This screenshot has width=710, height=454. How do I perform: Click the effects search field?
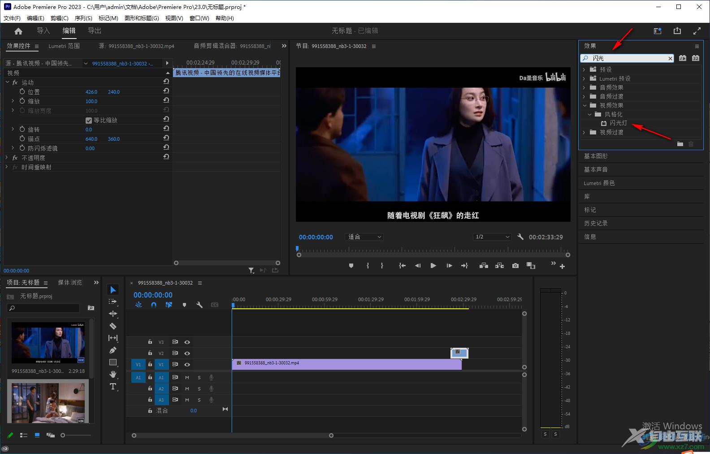click(x=627, y=58)
